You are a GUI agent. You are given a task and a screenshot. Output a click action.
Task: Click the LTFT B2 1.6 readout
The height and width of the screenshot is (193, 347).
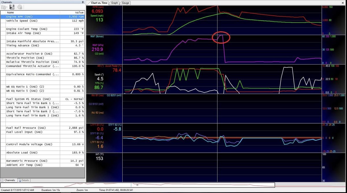[x=100, y=146]
